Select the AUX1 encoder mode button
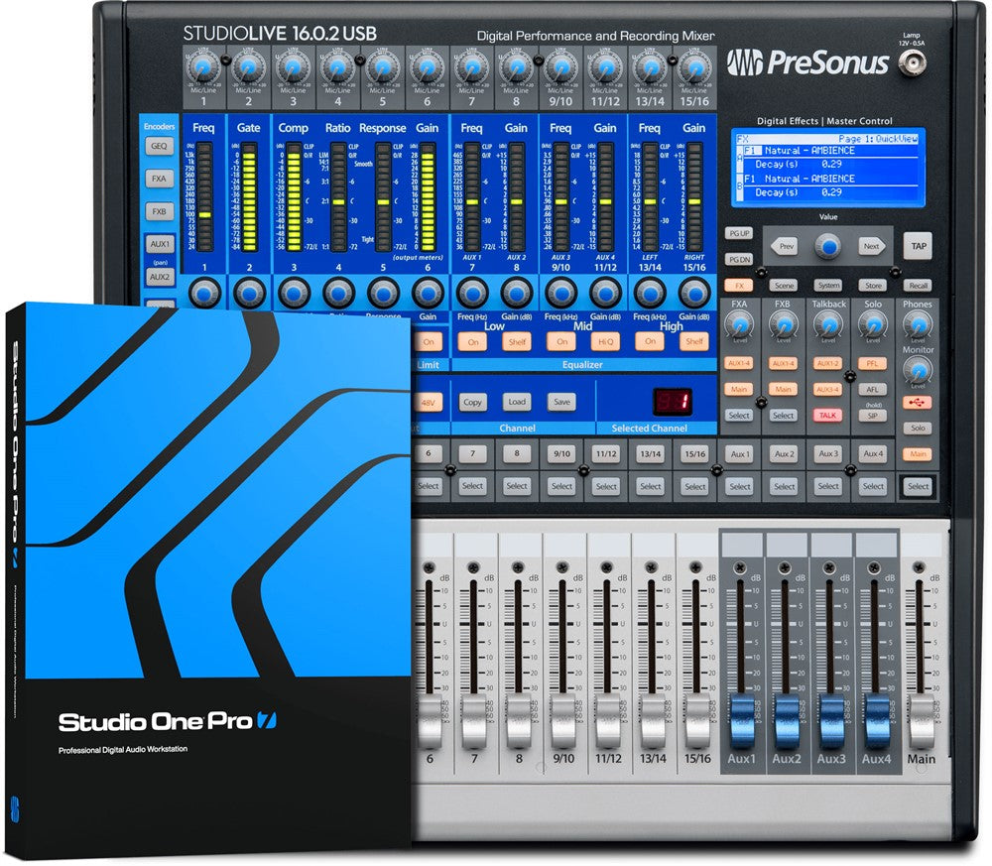 (159, 244)
